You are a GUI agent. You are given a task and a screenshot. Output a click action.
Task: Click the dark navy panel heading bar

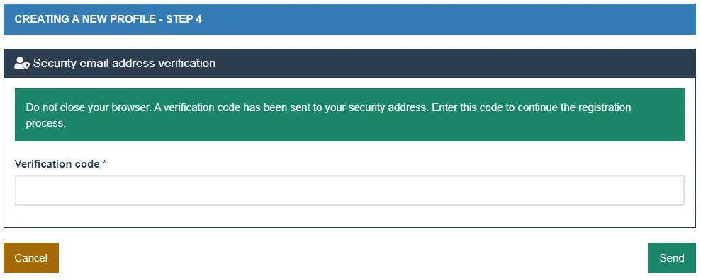pos(349,64)
